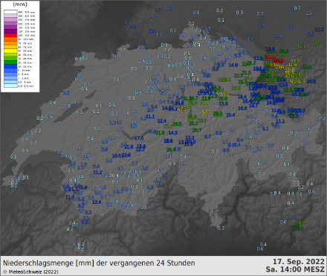Select the bright yellow legend swatch
The height and width of the screenshot is (276, 327).
tap(10, 51)
